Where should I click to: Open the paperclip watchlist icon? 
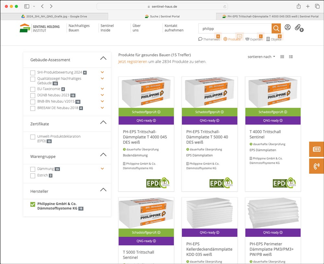tap(298, 28)
